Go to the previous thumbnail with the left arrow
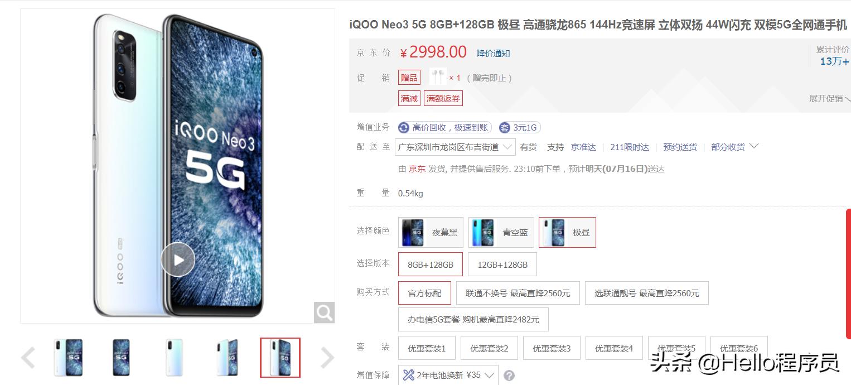This screenshot has height=385, width=851. pyautogui.click(x=28, y=358)
